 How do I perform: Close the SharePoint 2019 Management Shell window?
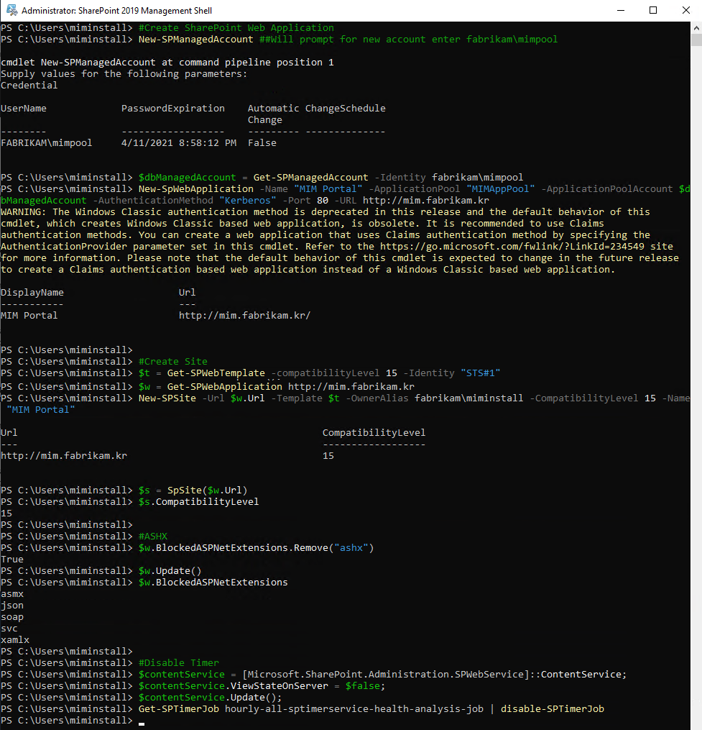tap(685, 10)
